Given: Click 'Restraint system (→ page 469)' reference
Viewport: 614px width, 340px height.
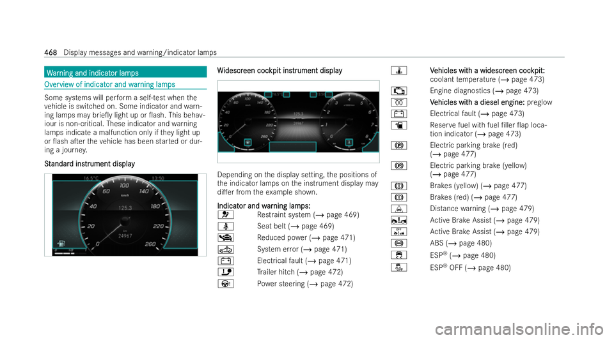Looking at the screenshot, I should point(308,215).
